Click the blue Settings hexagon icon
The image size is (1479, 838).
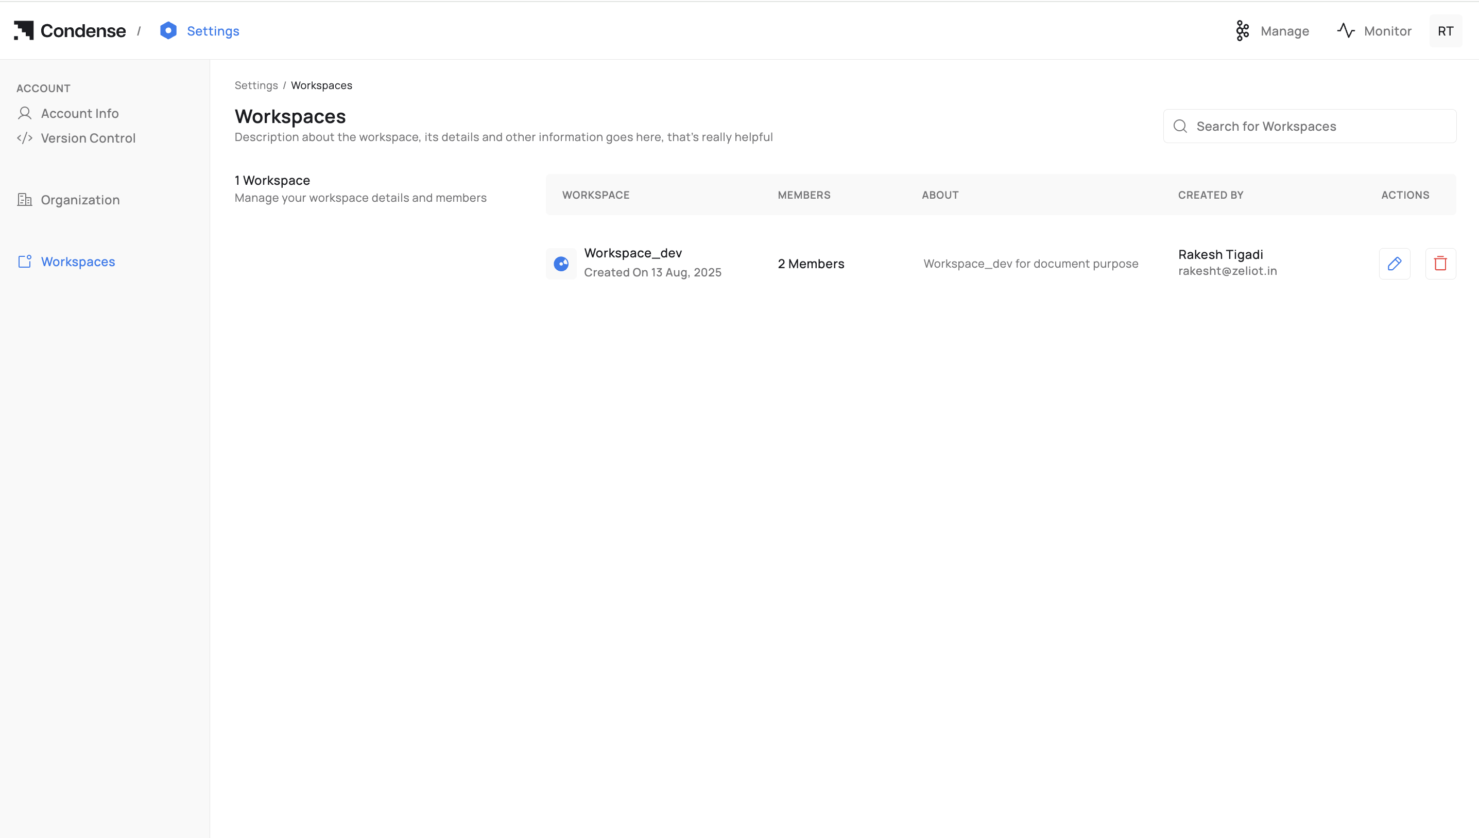tap(168, 30)
